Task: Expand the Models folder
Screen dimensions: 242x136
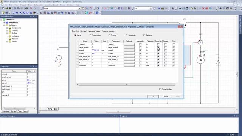Action: [7, 33]
